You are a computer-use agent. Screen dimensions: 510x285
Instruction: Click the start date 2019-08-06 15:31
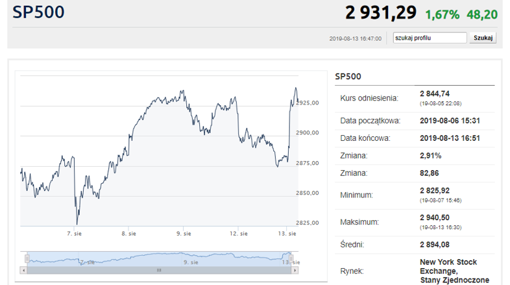[450, 121]
